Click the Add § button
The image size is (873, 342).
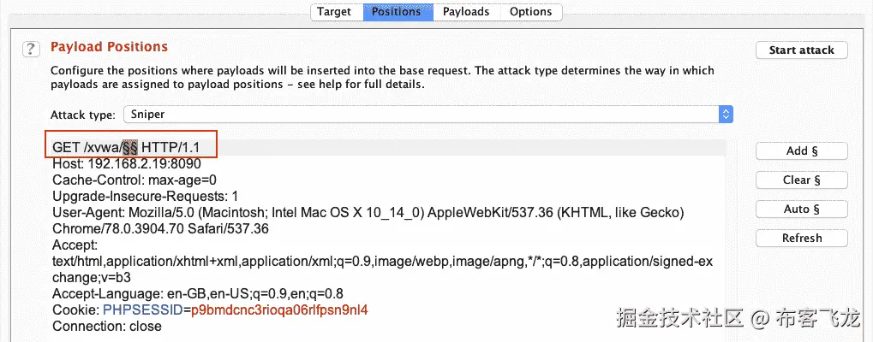(802, 151)
